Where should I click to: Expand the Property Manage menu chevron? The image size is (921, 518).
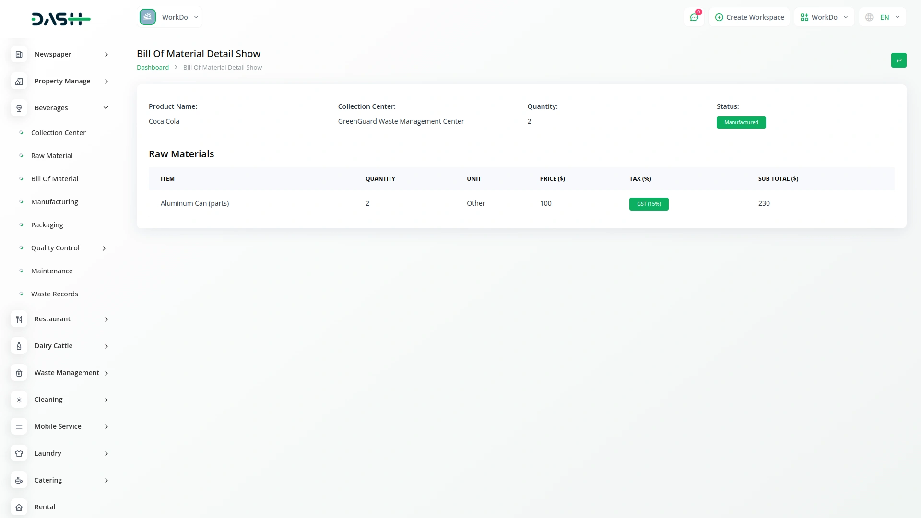click(x=106, y=82)
